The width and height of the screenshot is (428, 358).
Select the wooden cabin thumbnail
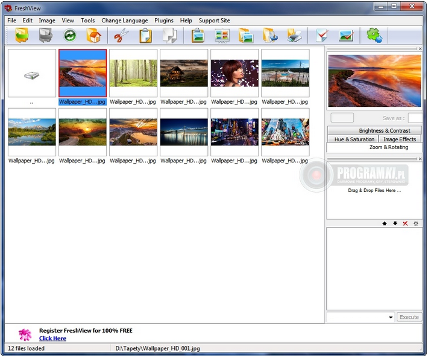pos(184,73)
